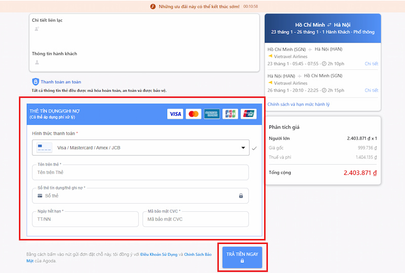Click the swap arrows icon between Hồ Chí Minh and Hà Nội
Viewport: 405px width, 273px height.
(x=330, y=25)
